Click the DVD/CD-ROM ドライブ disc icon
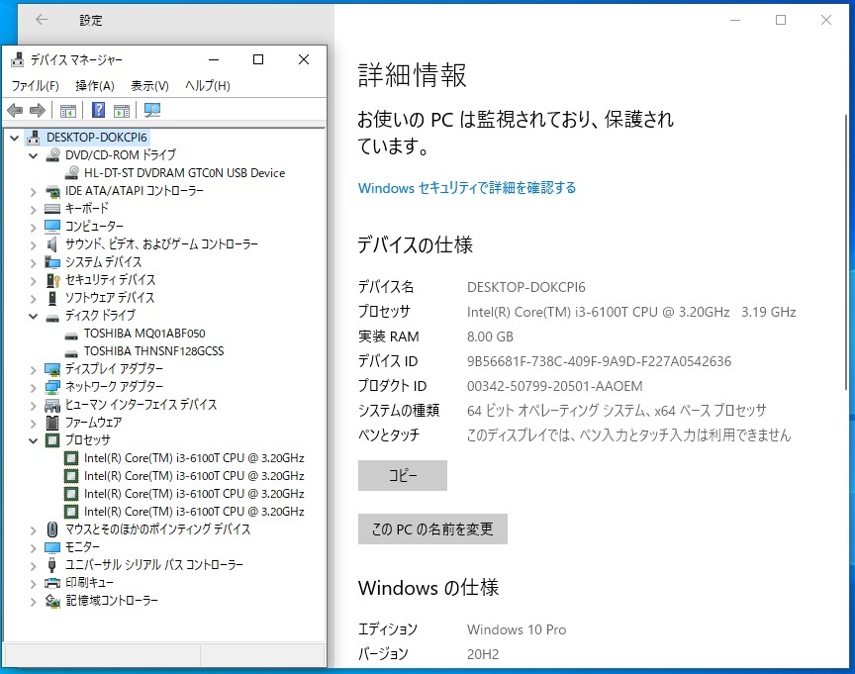855x674 pixels. [x=52, y=155]
